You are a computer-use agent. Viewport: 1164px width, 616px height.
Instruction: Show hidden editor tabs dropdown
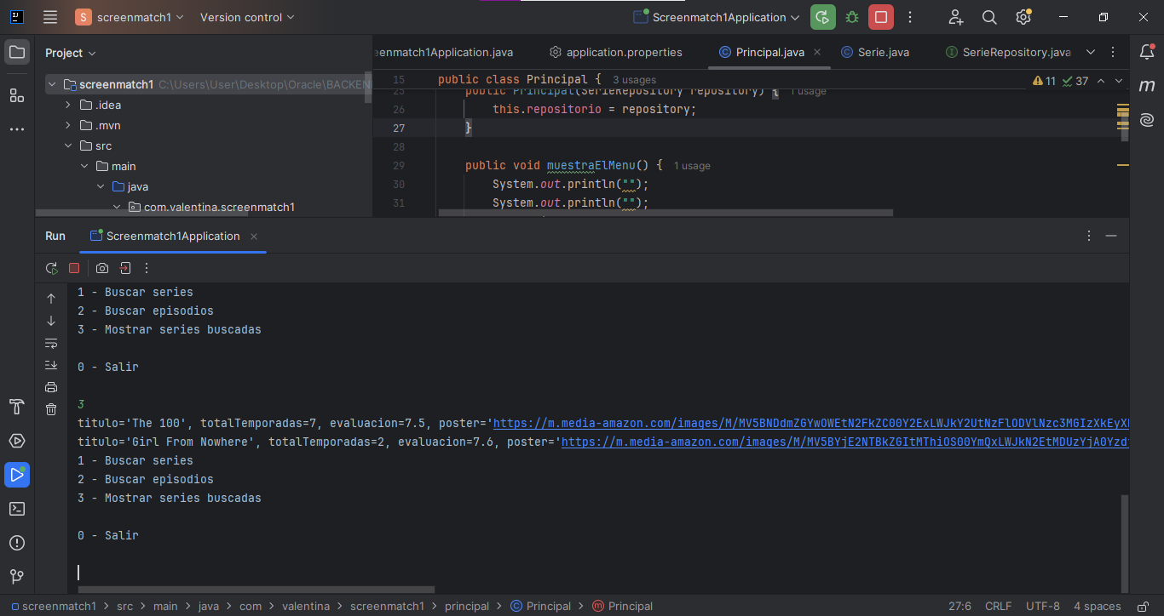coord(1091,52)
